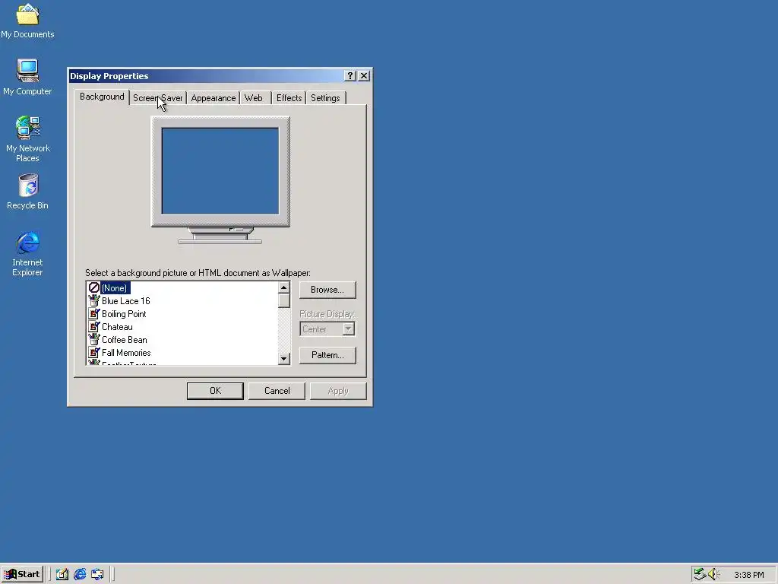Select "Coffee Bean" wallpaper
The image size is (778, 584).
coord(125,340)
